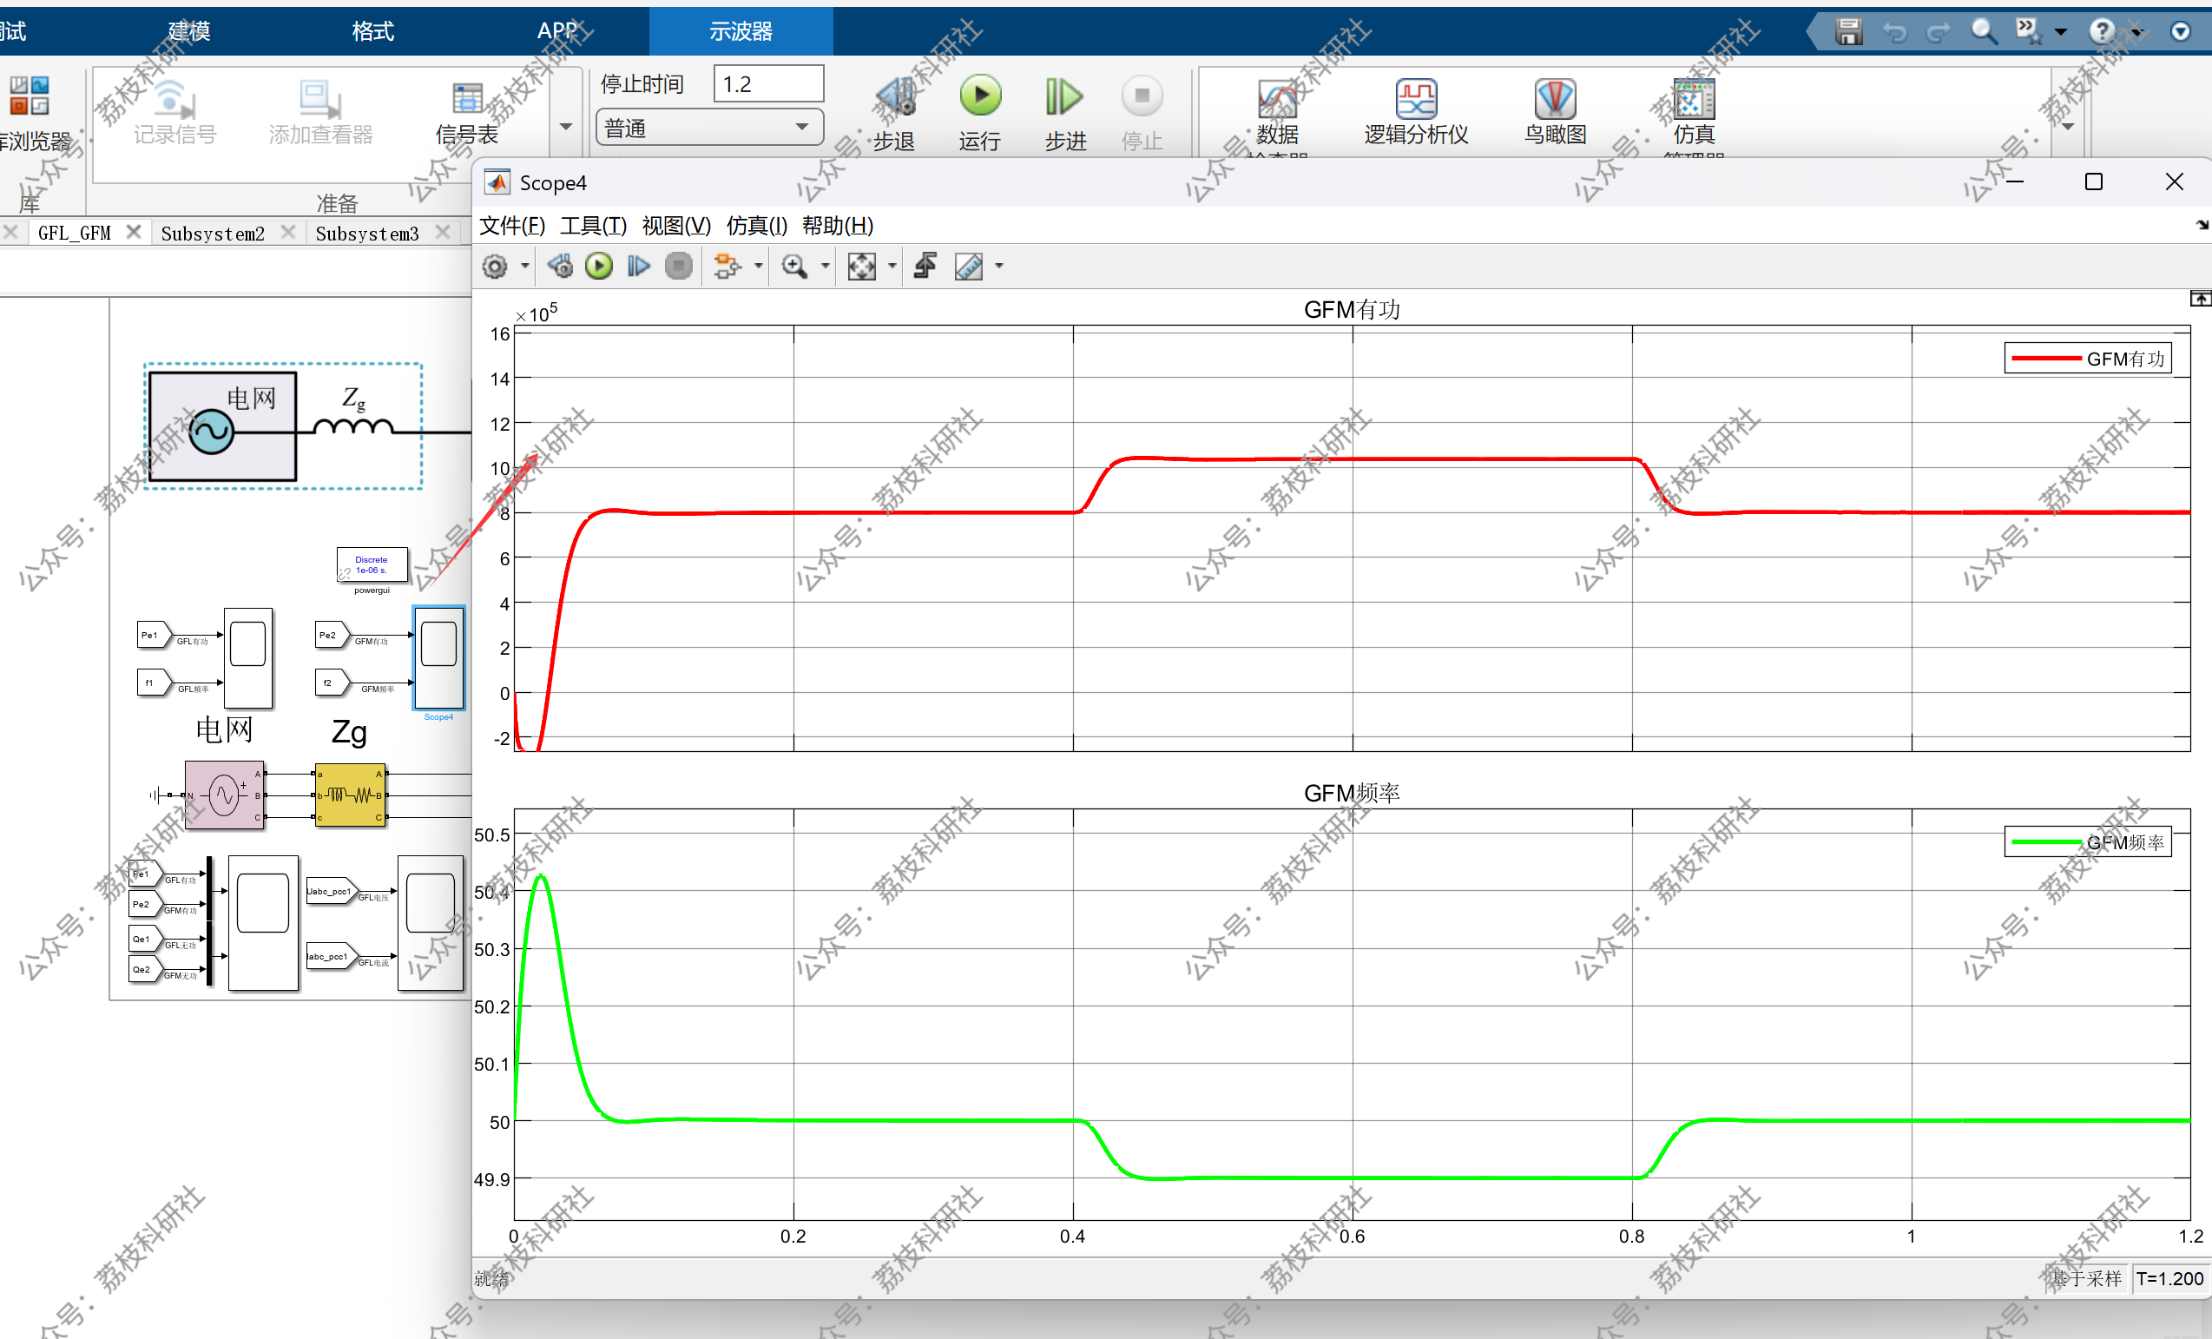
Task: Select powergui Discrete block
Action: (x=372, y=565)
